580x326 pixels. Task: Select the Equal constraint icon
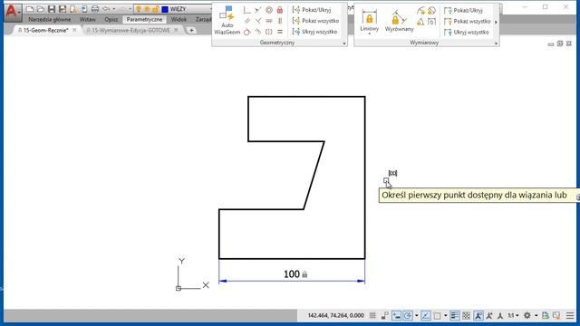click(x=280, y=32)
